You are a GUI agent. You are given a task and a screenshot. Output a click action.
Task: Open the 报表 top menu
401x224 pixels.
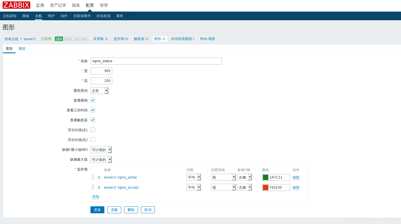pos(76,5)
